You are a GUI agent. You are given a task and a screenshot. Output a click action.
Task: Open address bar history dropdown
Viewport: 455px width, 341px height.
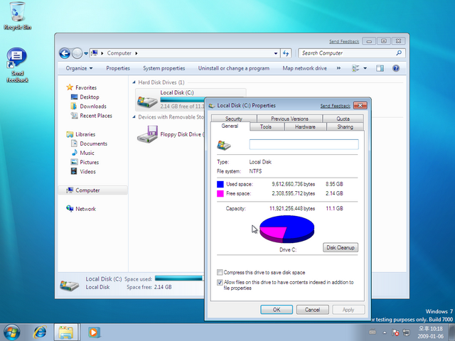pyautogui.click(x=276, y=53)
